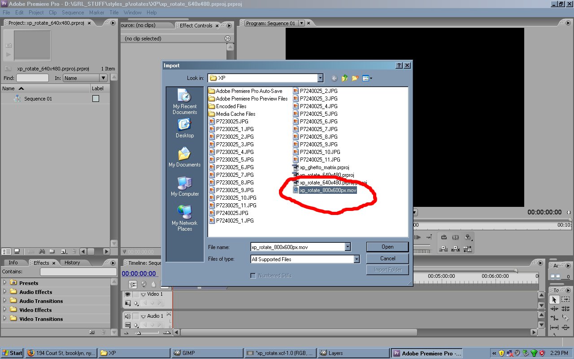This screenshot has width=574, height=359.
Task: Click Set Unnumbered Marker in Timeline
Action: click(x=153, y=284)
